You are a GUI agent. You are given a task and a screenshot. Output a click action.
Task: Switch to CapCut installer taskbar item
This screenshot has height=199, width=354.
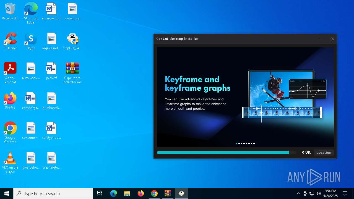tap(181, 193)
